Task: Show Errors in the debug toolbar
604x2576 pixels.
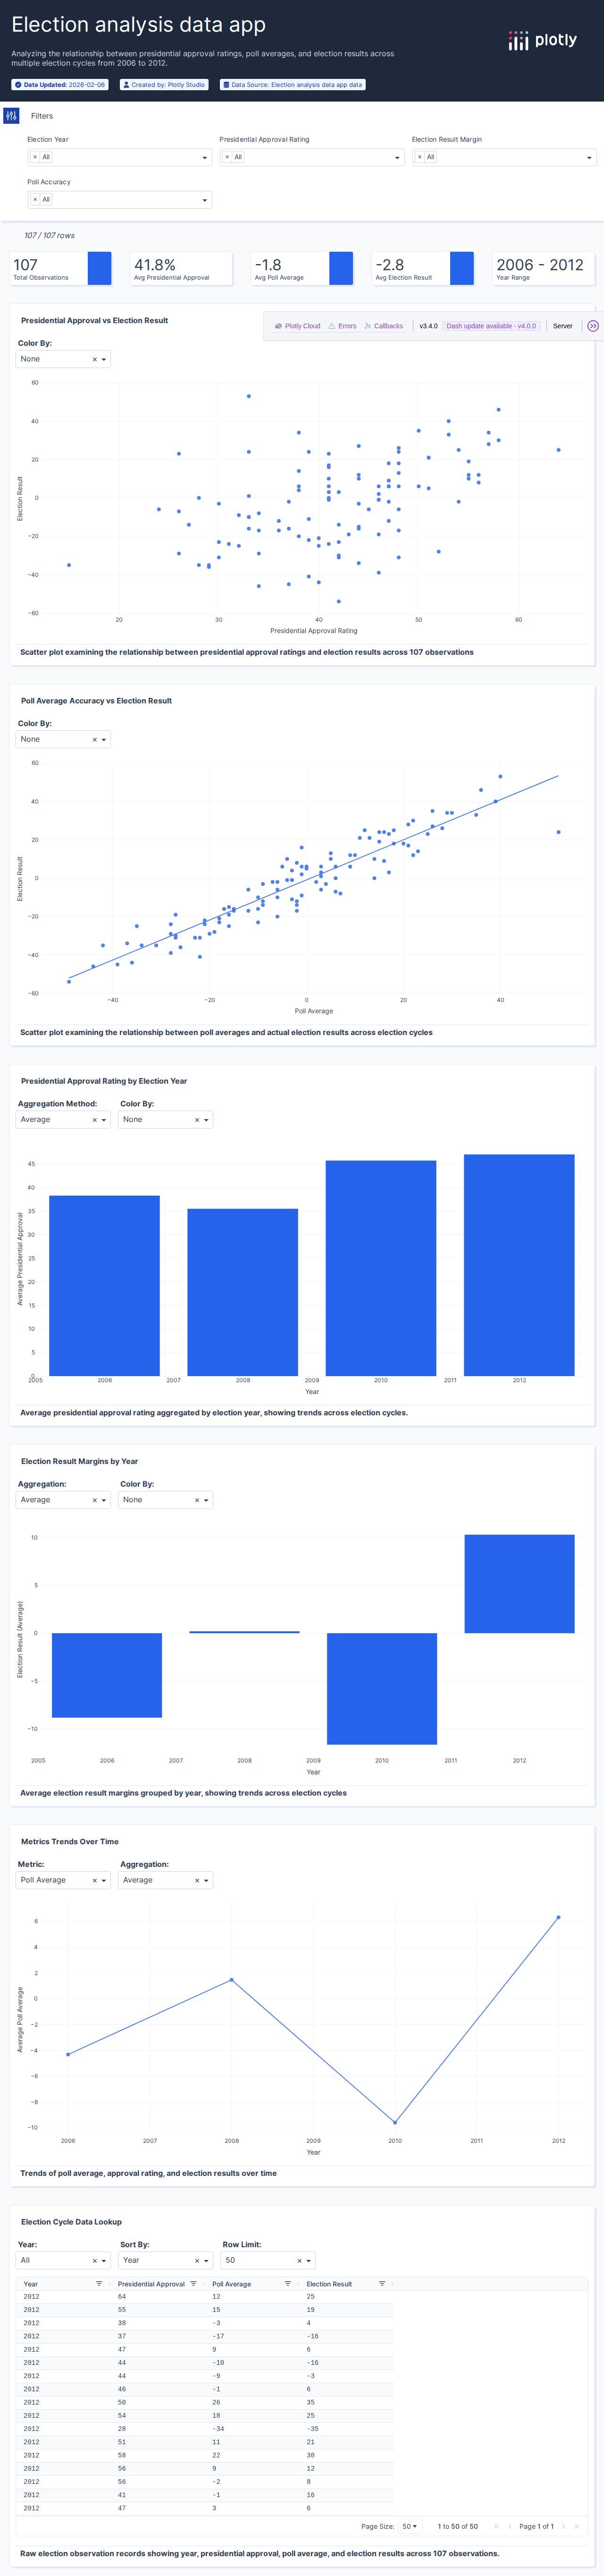Action: (x=343, y=326)
